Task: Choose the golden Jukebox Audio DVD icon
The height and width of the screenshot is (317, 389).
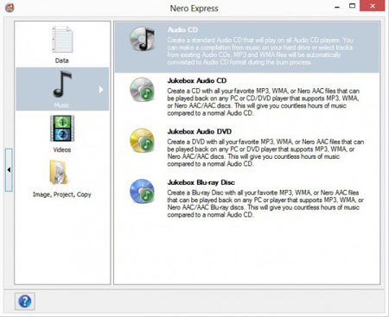Action: click(x=142, y=141)
